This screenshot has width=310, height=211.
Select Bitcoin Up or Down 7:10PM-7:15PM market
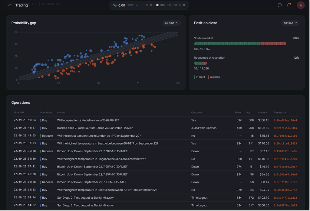click(92, 182)
